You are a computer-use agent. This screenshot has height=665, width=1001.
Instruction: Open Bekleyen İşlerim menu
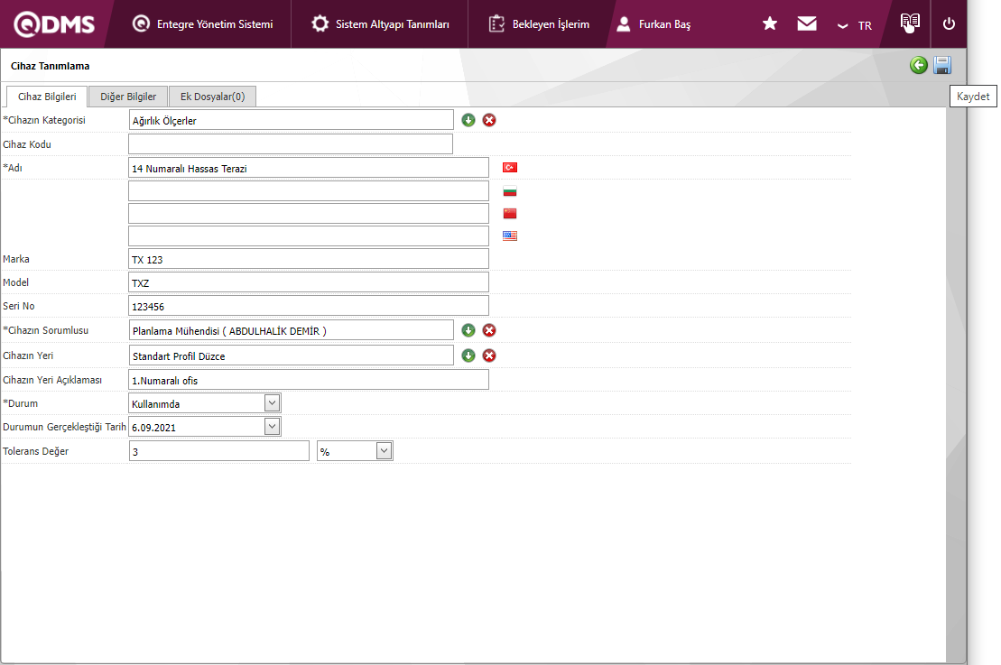point(539,24)
